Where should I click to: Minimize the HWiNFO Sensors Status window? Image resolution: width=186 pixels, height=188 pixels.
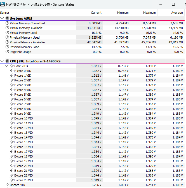coord(161,4)
